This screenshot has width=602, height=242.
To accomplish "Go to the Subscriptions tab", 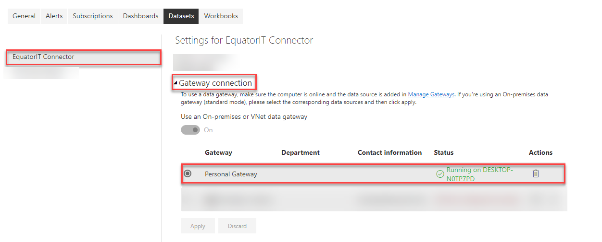I will click(93, 16).
